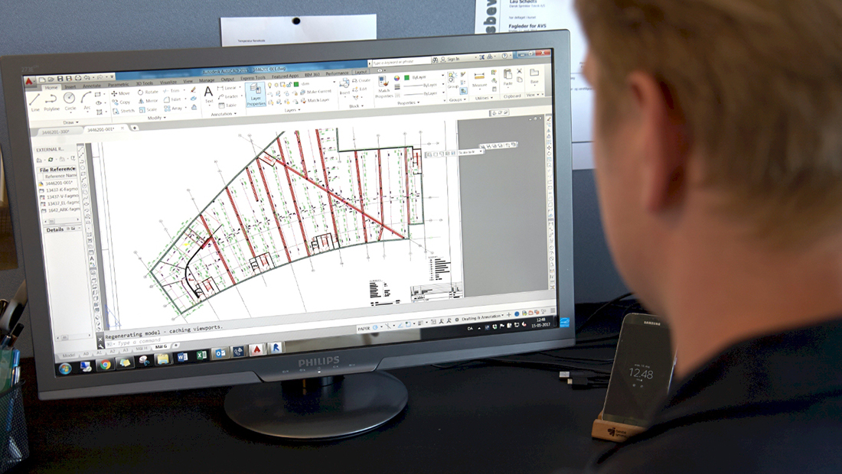Toggle layer lock padlock icon

pyautogui.click(x=289, y=84)
